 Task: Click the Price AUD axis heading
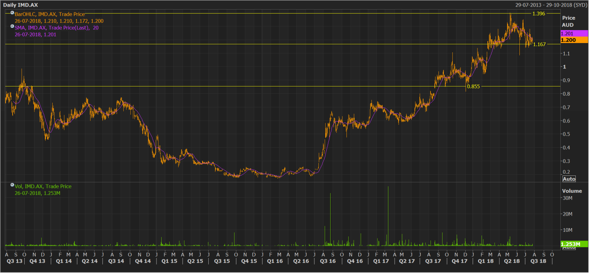pos(568,21)
